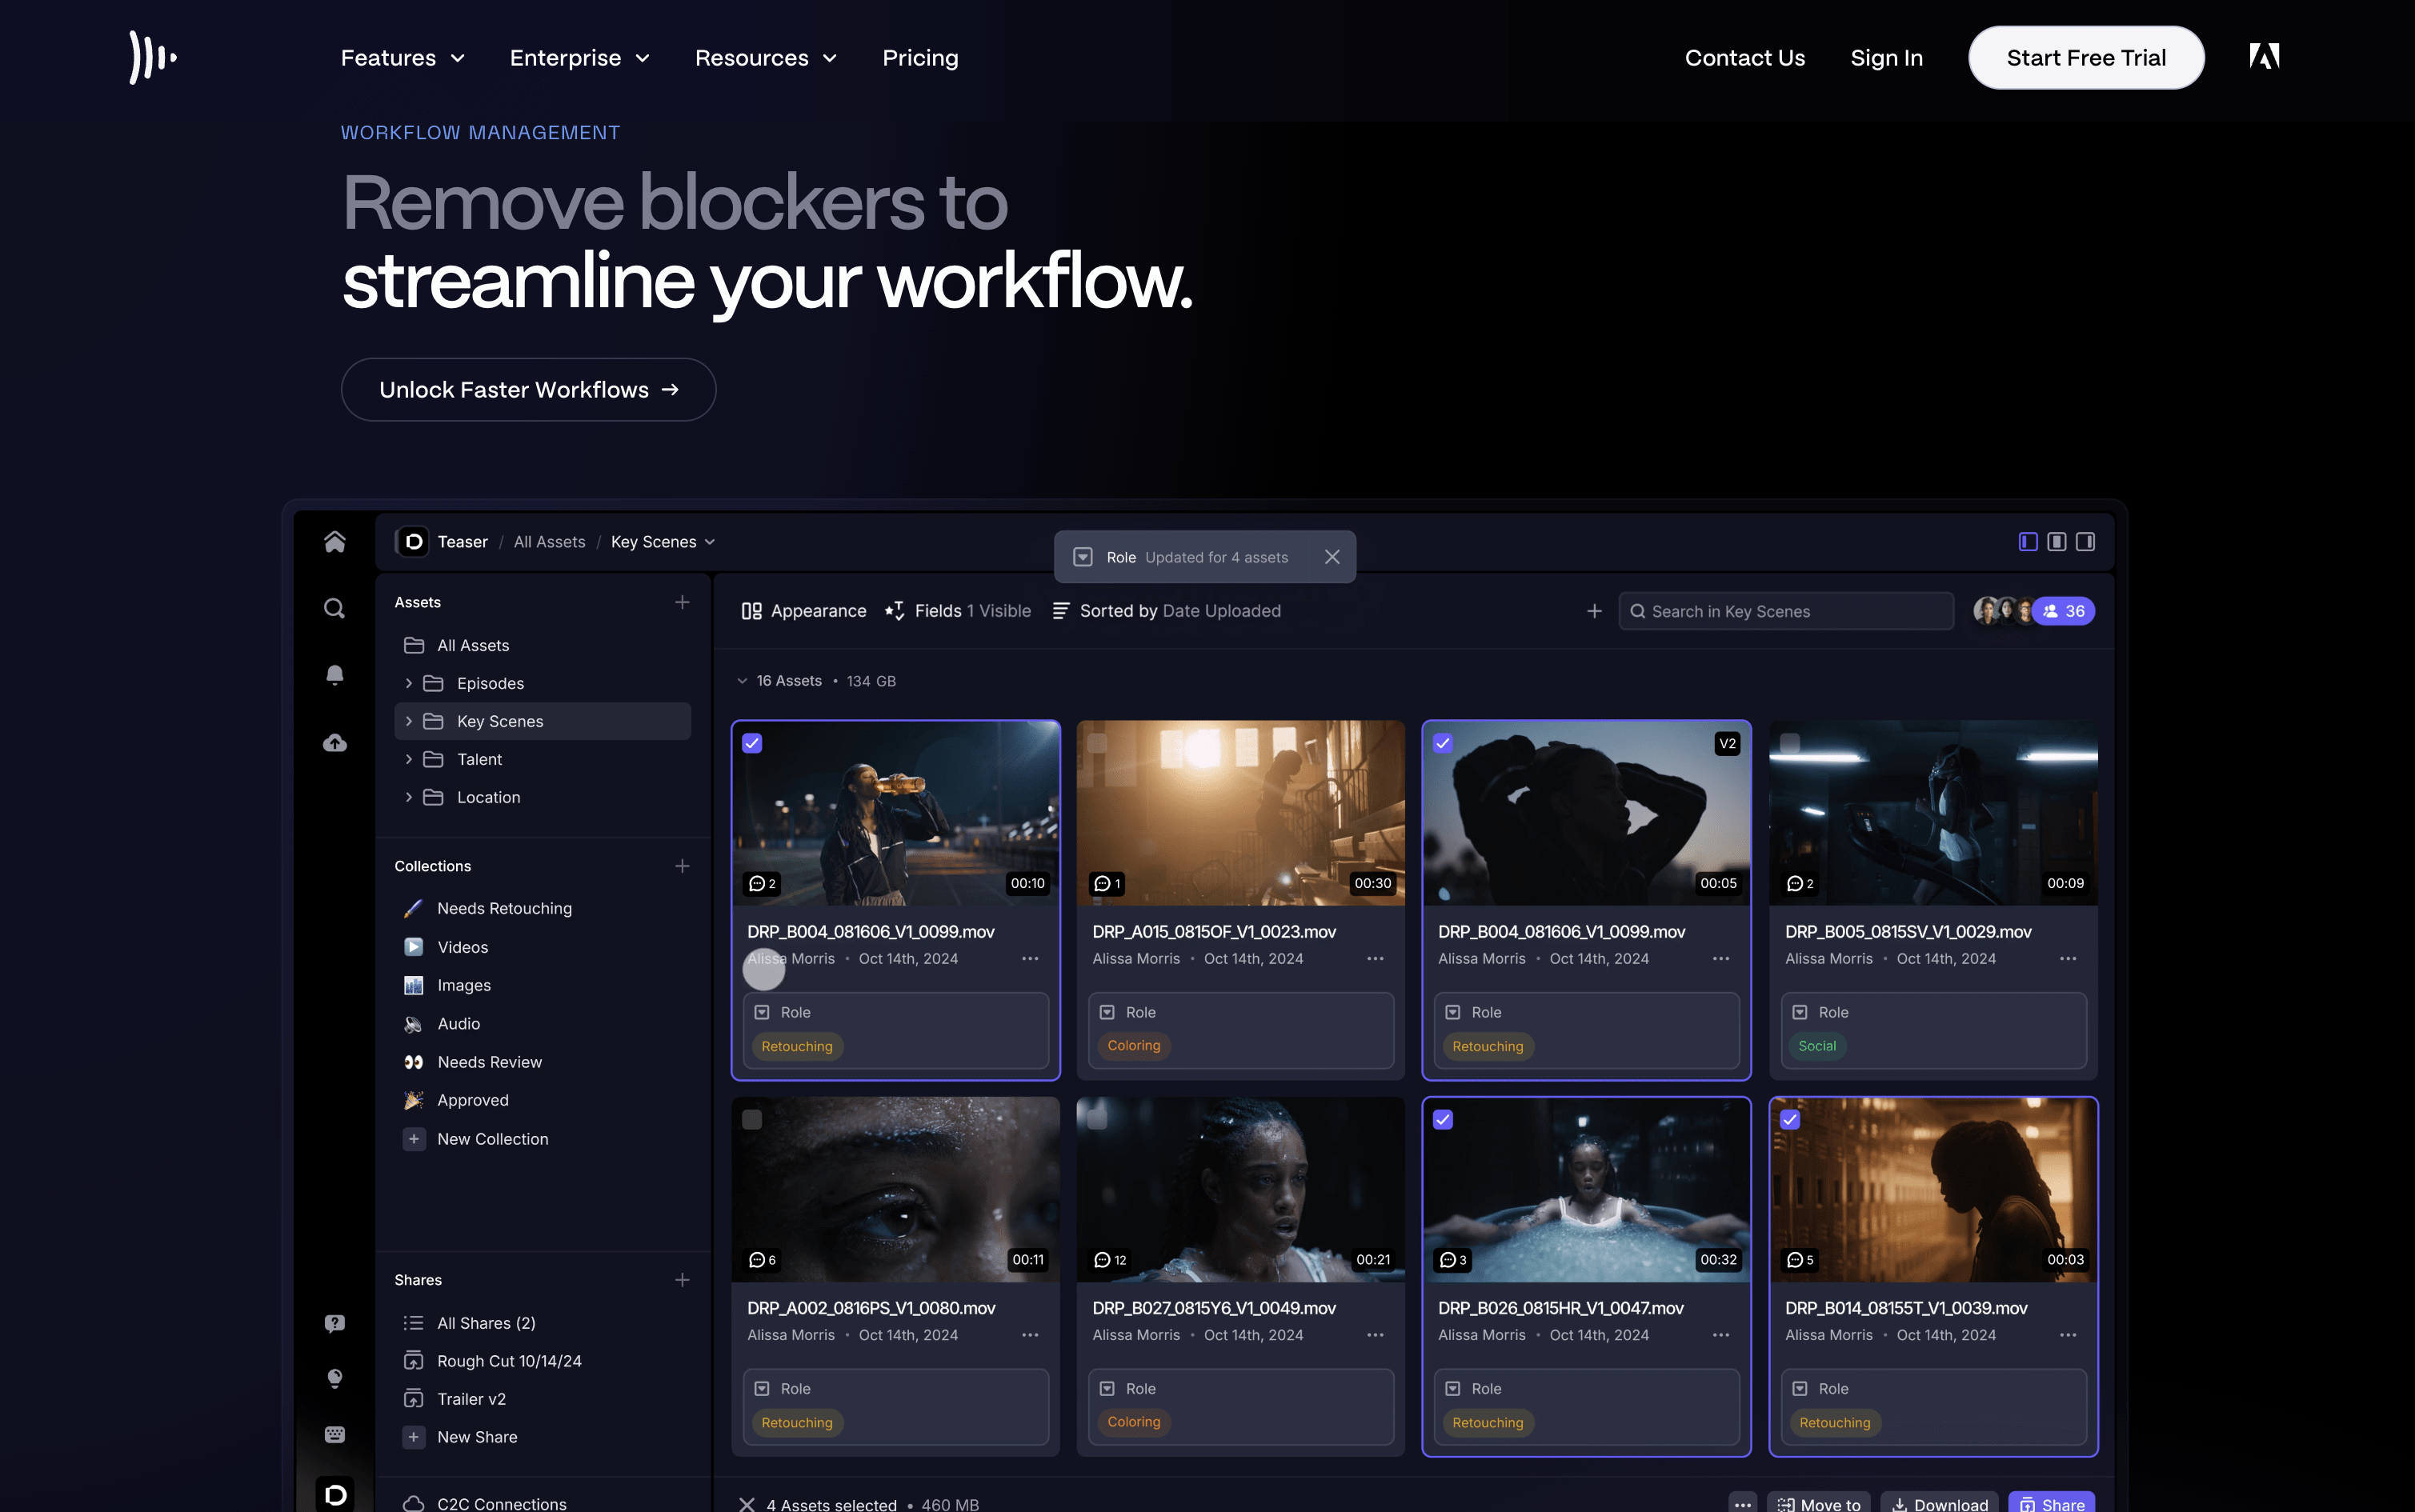This screenshot has height=1512, width=2415.
Task: Click the Move to button
Action: [1819, 1503]
